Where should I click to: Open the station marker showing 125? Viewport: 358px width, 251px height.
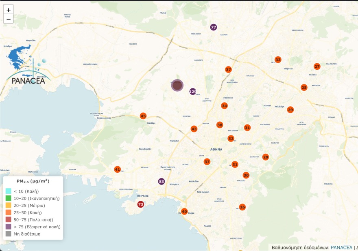point(192,92)
